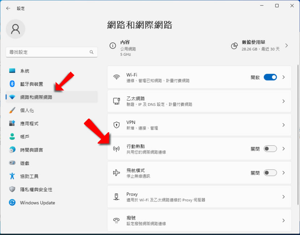Viewport: 300px width, 235px height.
Task: Click the apps icon for 應用程式
Action: tap(12, 123)
